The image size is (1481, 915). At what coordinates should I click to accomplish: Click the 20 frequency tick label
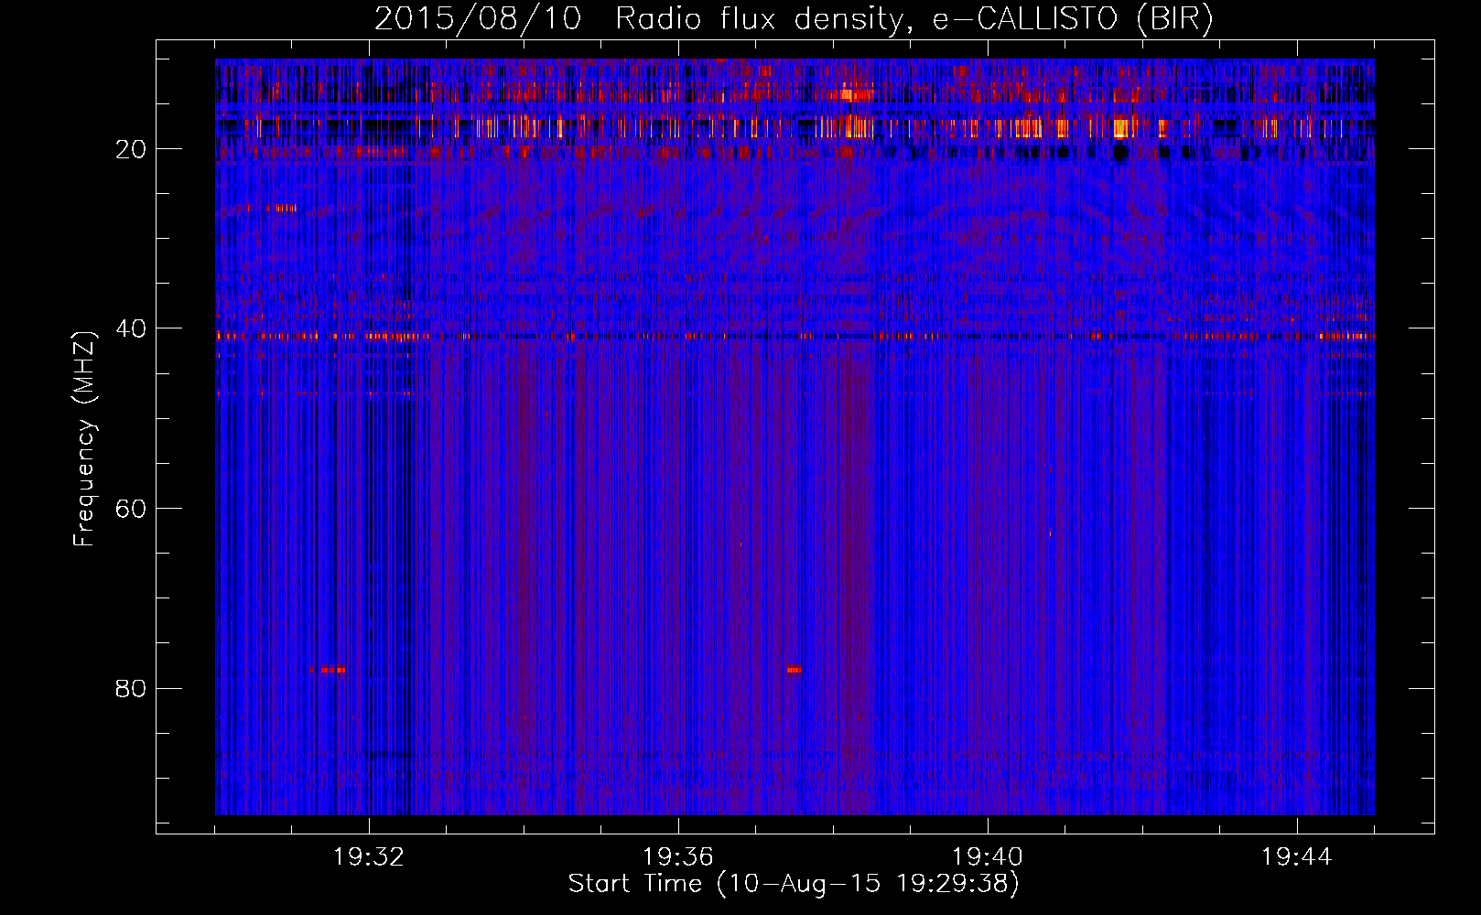coord(131,149)
